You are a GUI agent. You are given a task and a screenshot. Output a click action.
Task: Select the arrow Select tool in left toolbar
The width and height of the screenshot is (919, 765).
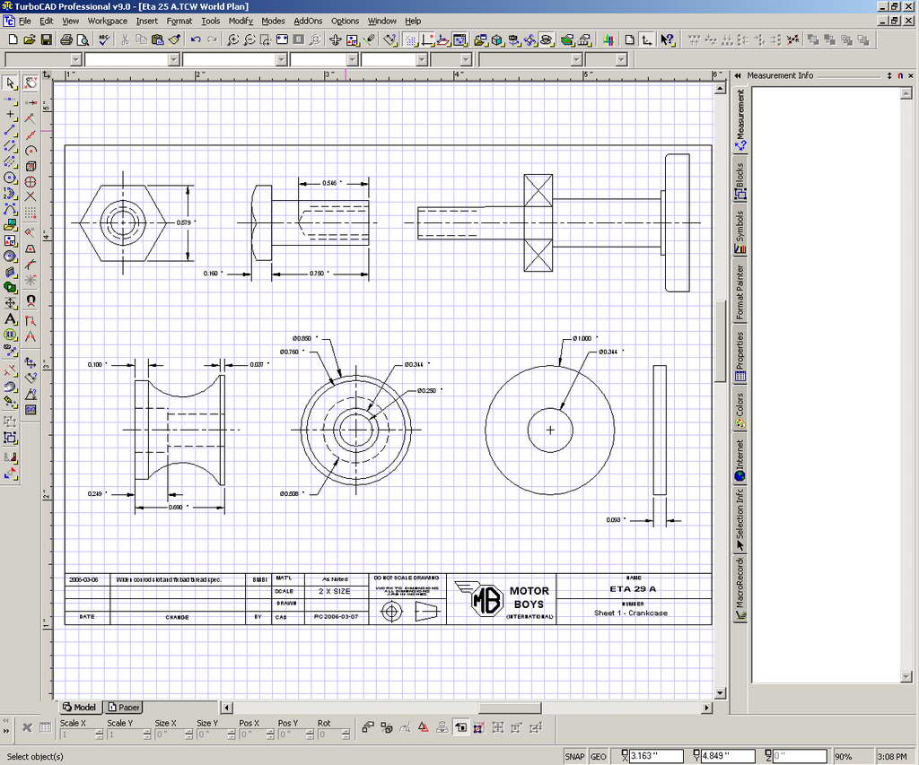click(11, 83)
